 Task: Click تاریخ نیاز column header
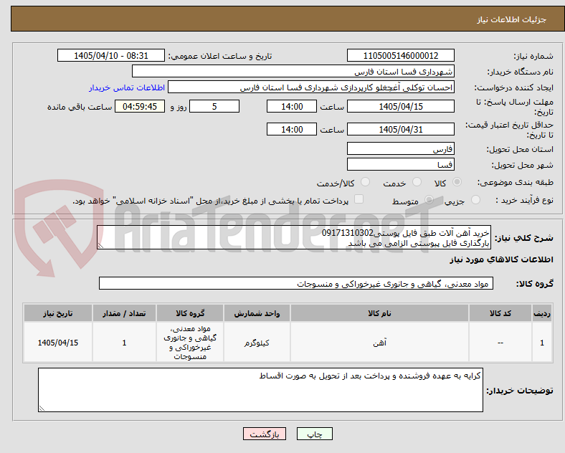pyautogui.click(x=58, y=313)
